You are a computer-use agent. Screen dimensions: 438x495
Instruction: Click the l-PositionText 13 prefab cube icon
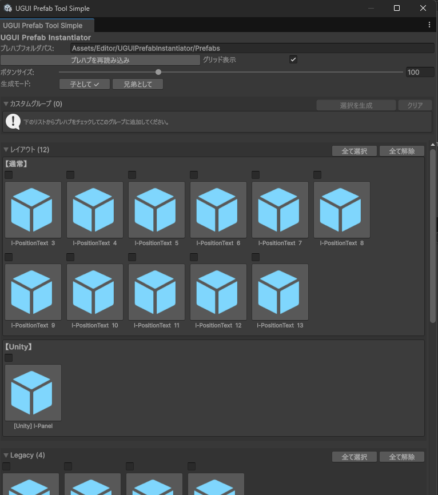tap(280, 292)
